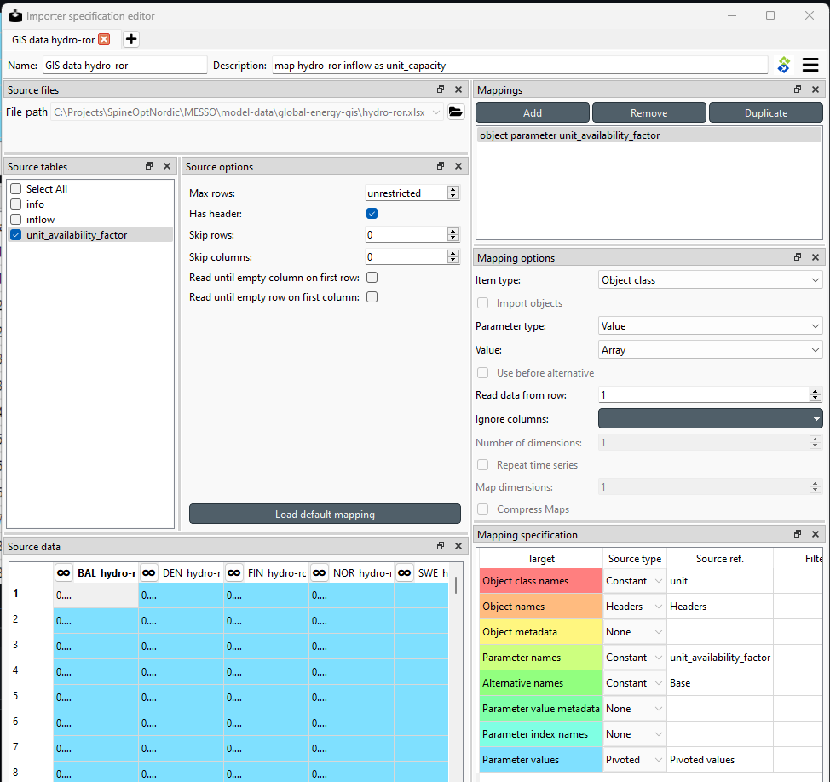Open the Item type dropdown showing Object class
This screenshot has width=830, height=782.
coord(710,279)
